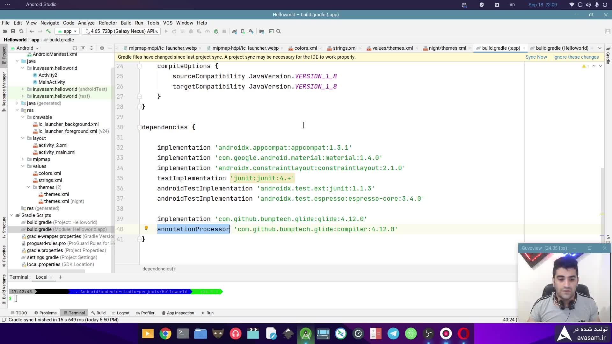Open the AVD Manager icon
The height and width of the screenshot is (344, 612).
coord(243,31)
